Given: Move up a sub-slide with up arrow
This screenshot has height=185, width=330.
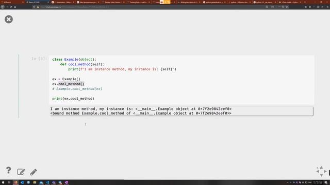Looking at the screenshot, I should point(321,168).
